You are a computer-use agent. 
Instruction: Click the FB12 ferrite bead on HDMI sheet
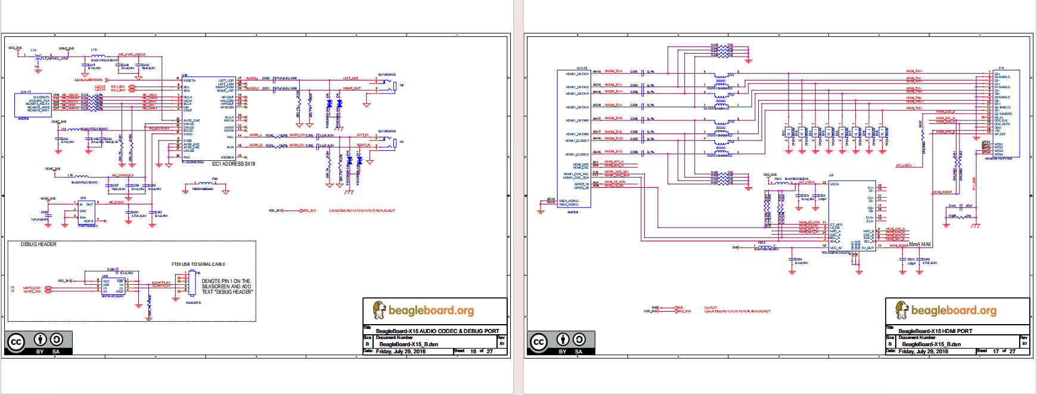pos(781,182)
